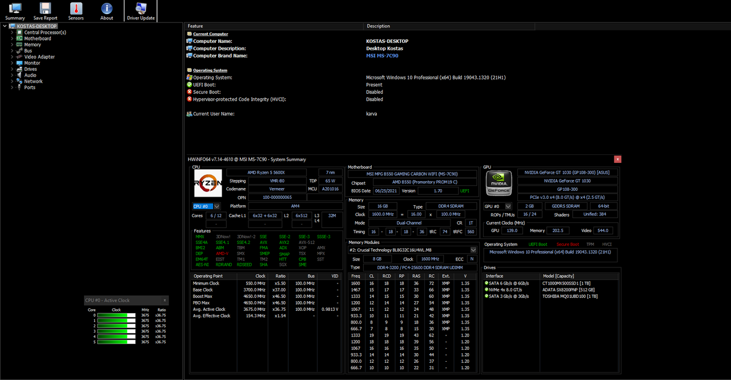Click the Current User Name icon
731x380 pixels.
coord(189,114)
